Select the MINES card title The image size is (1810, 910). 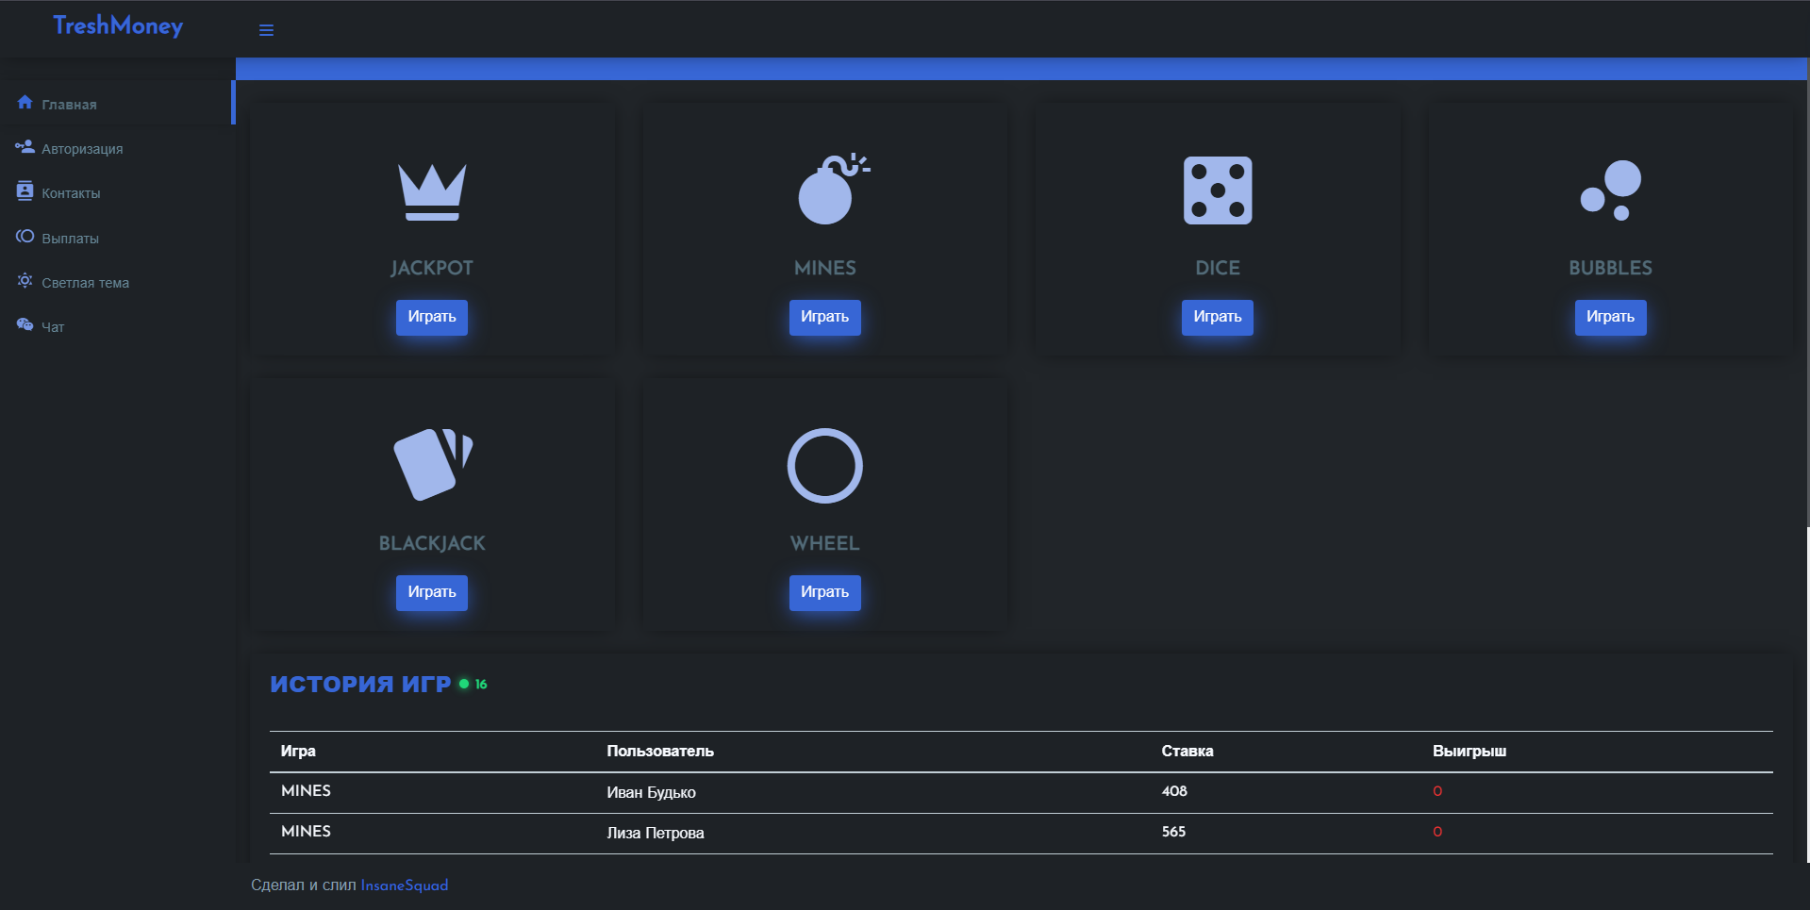pos(825,268)
